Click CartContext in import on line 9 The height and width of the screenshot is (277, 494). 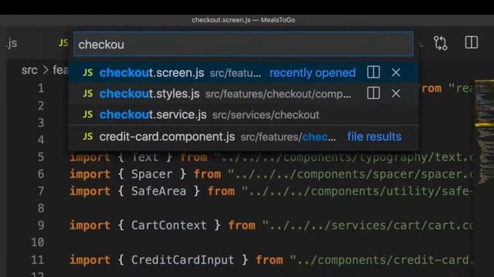pyautogui.click(x=168, y=225)
